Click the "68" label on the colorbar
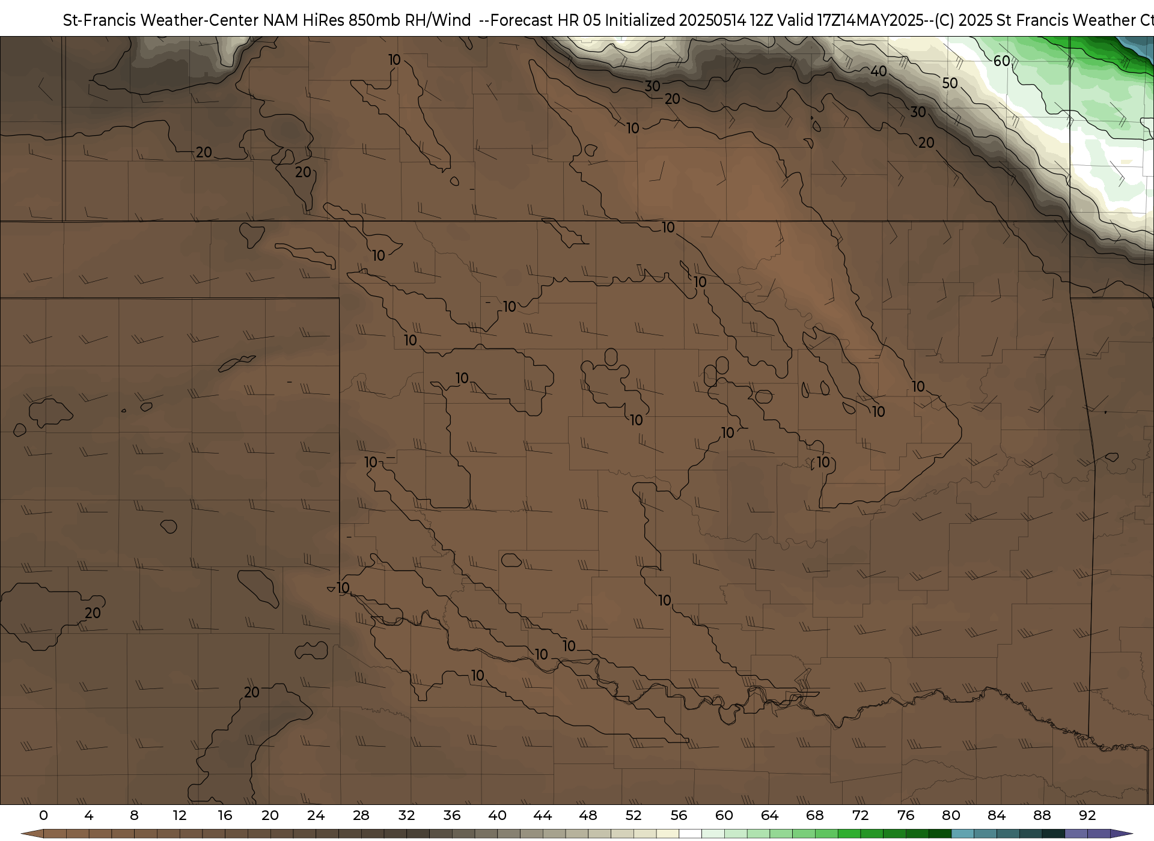Image resolution: width=1154 pixels, height=841 pixels. (x=815, y=815)
